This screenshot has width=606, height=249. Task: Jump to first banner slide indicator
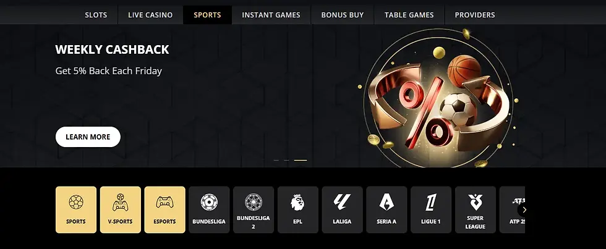(276, 160)
